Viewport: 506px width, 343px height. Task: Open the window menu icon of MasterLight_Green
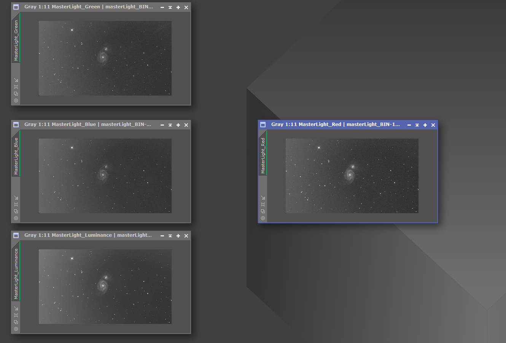16,7
